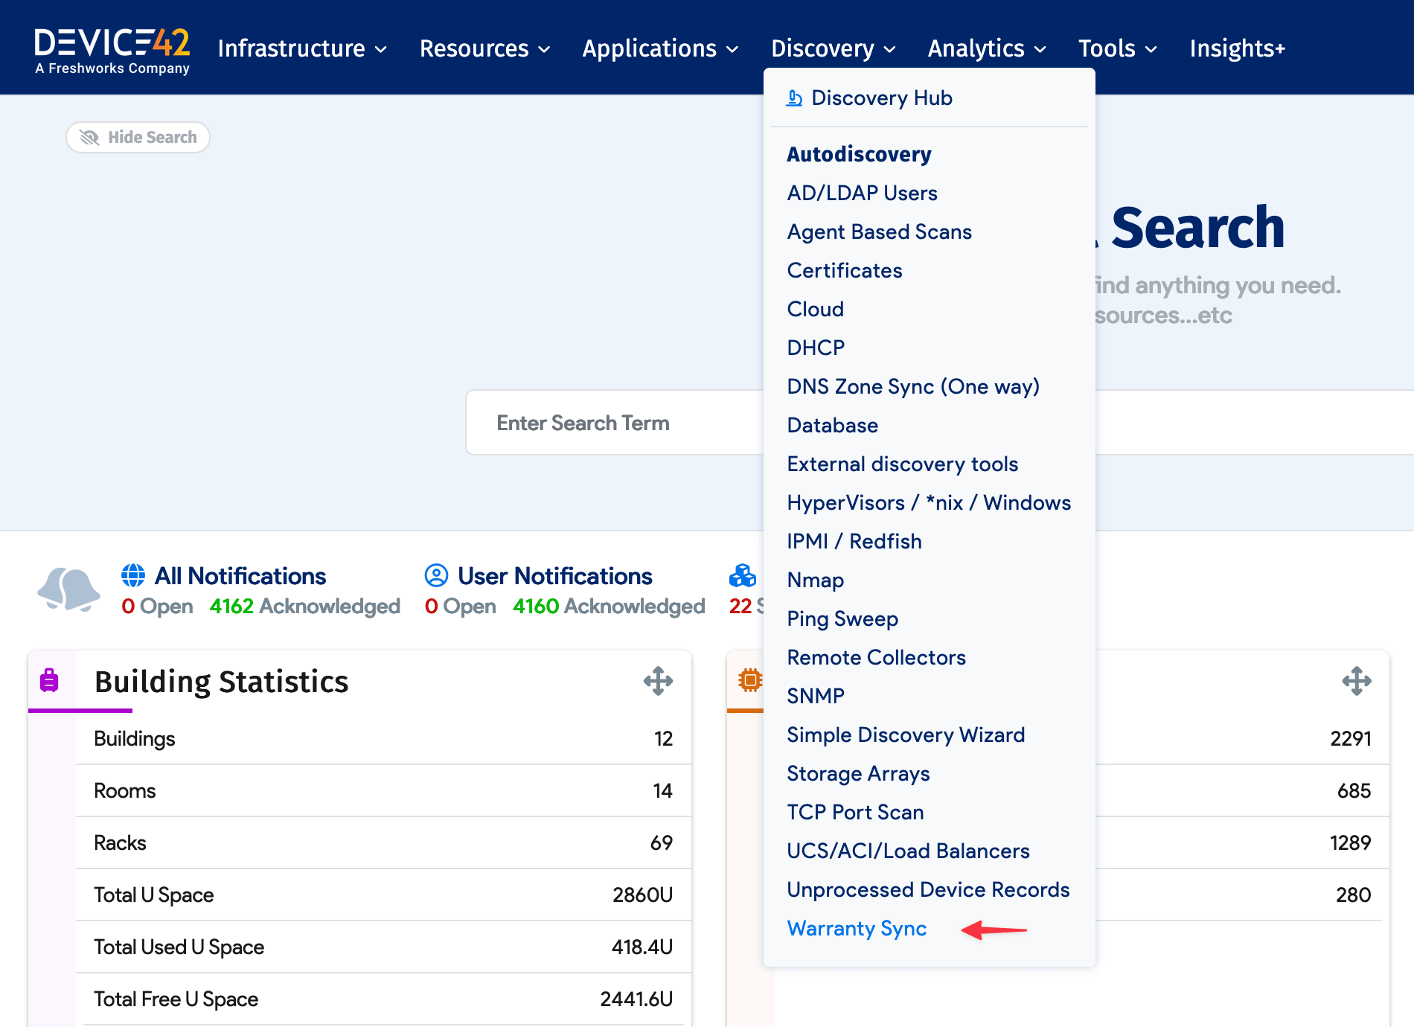Viewport: 1414px width, 1027px height.
Task: Expand the Analytics dropdown menu
Action: (987, 49)
